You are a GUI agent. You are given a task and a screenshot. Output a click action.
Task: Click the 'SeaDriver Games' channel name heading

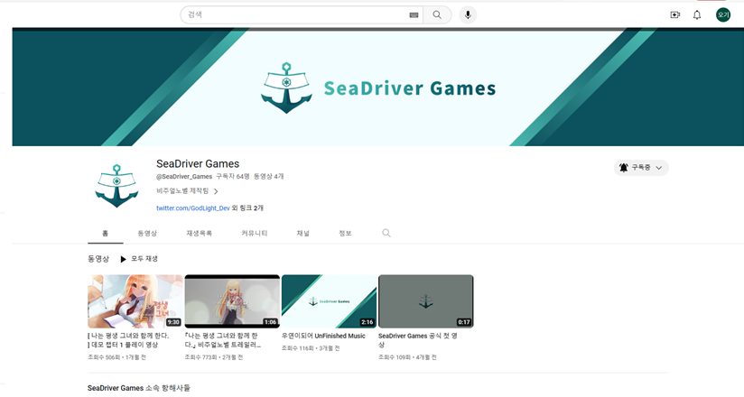198,163
